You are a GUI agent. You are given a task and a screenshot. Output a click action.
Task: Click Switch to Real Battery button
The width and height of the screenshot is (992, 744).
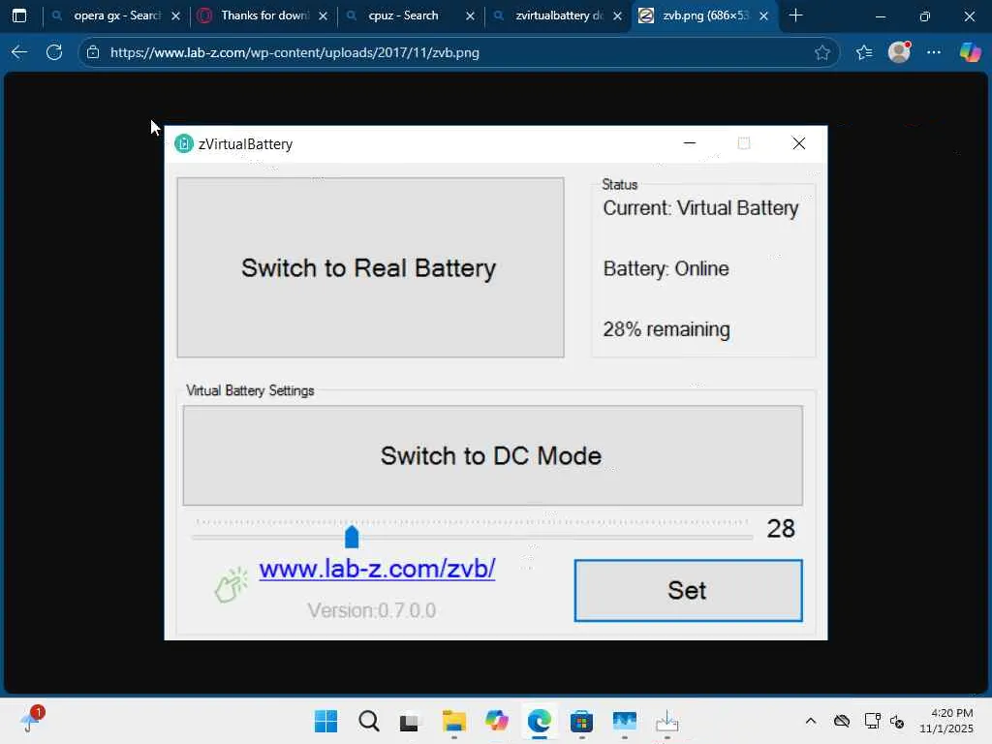point(370,267)
